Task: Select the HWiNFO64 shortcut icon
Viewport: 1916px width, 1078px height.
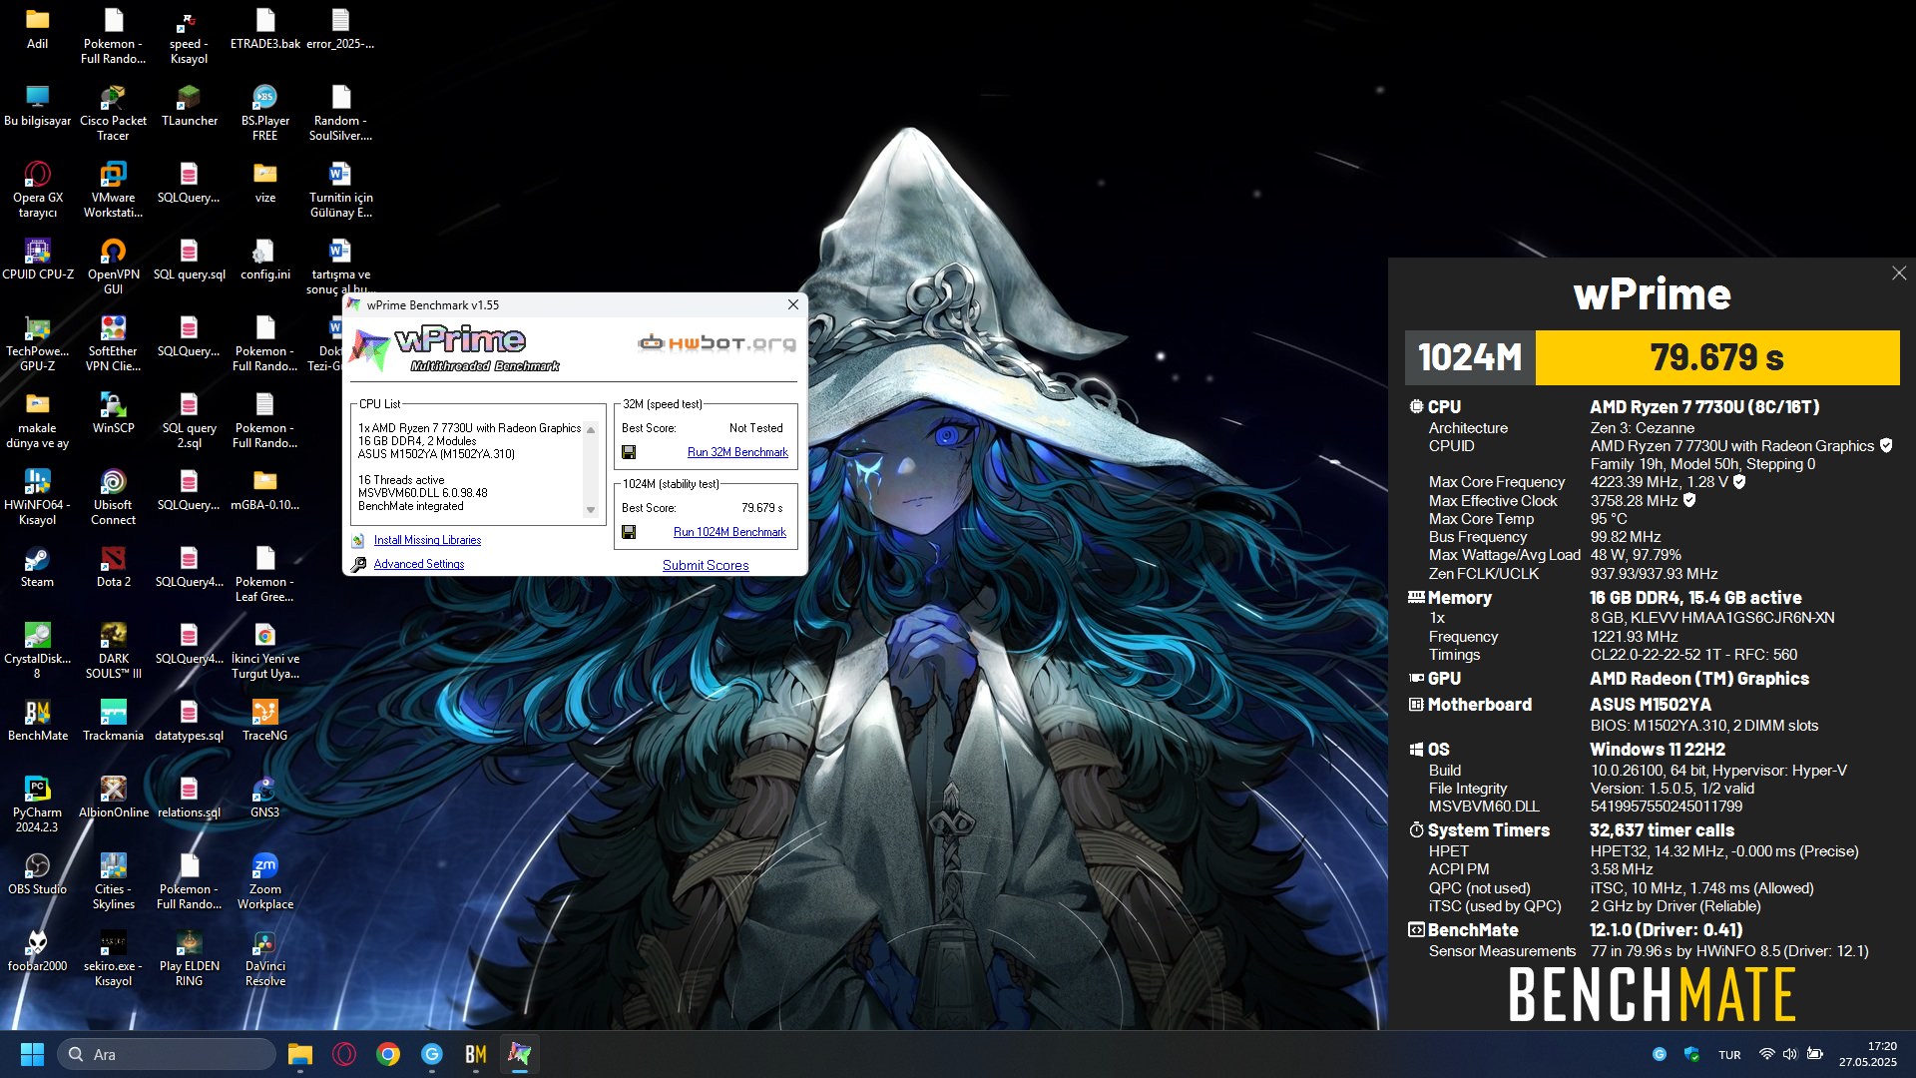Action: [x=37, y=496]
